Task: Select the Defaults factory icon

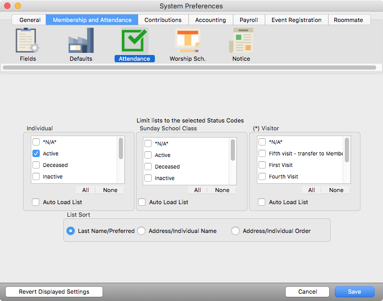Action: (x=81, y=41)
